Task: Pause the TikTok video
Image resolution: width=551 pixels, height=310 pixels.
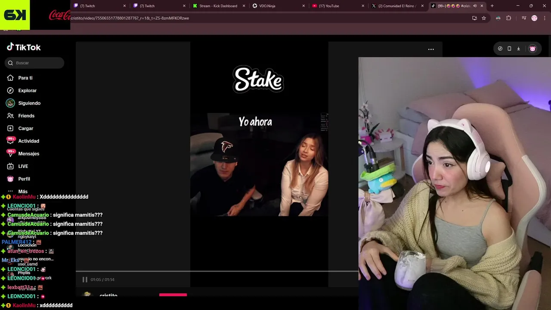Action: click(x=85, y=279)
